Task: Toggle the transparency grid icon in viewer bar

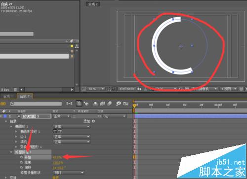Action: tap(187, 89)
